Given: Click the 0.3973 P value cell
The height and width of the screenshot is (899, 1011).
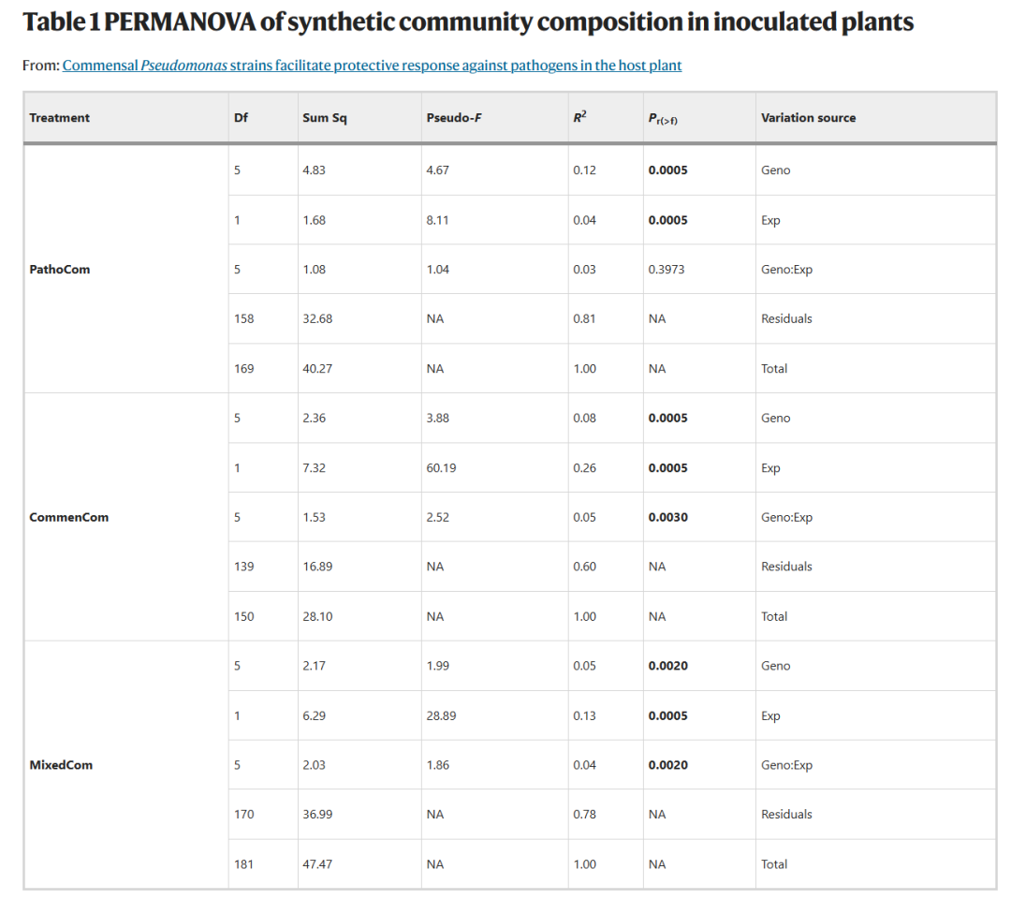Looking at the screenshot, I should tap(667, 270).
